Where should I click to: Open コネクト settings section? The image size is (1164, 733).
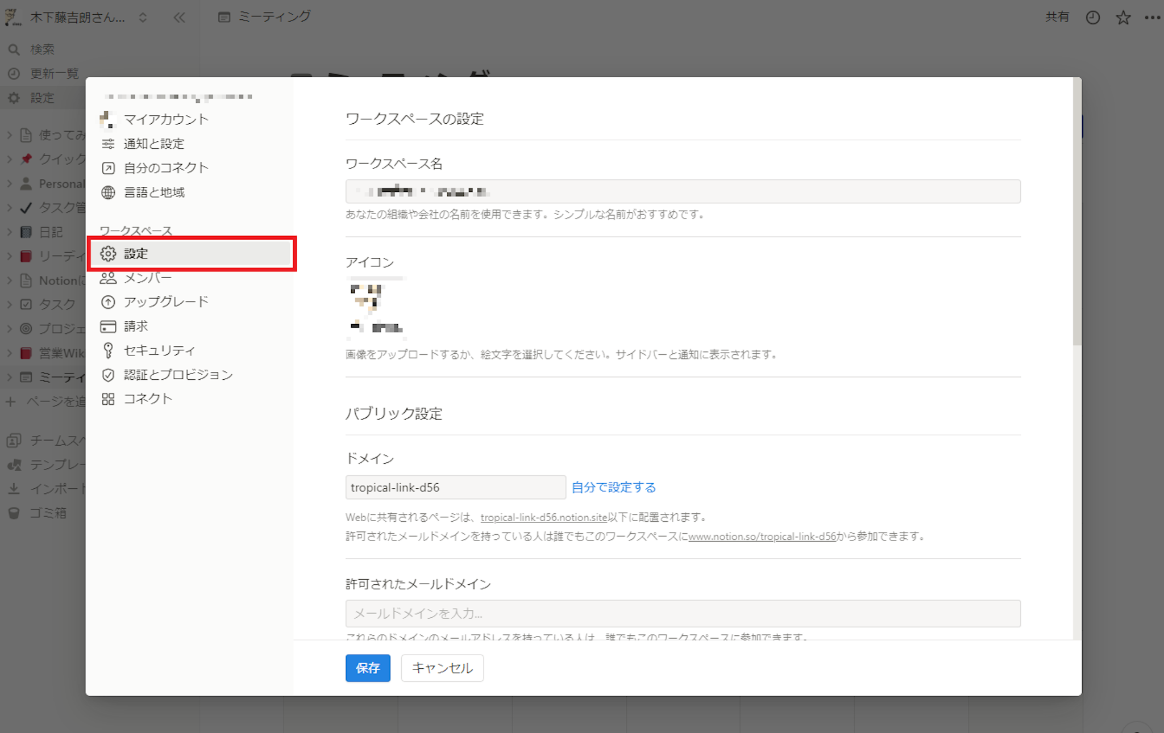tap(148, 399)
